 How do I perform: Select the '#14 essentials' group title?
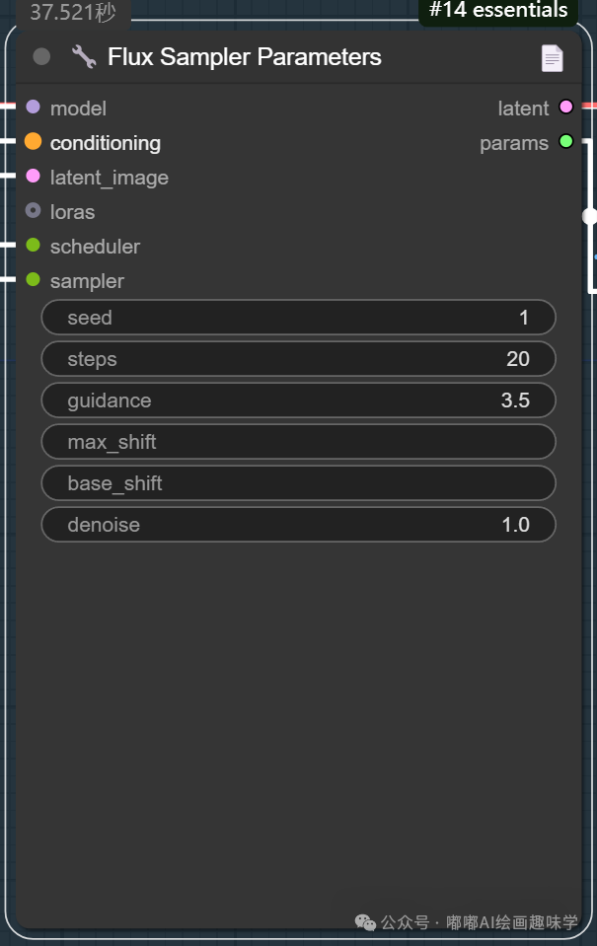tap(497, 11)
